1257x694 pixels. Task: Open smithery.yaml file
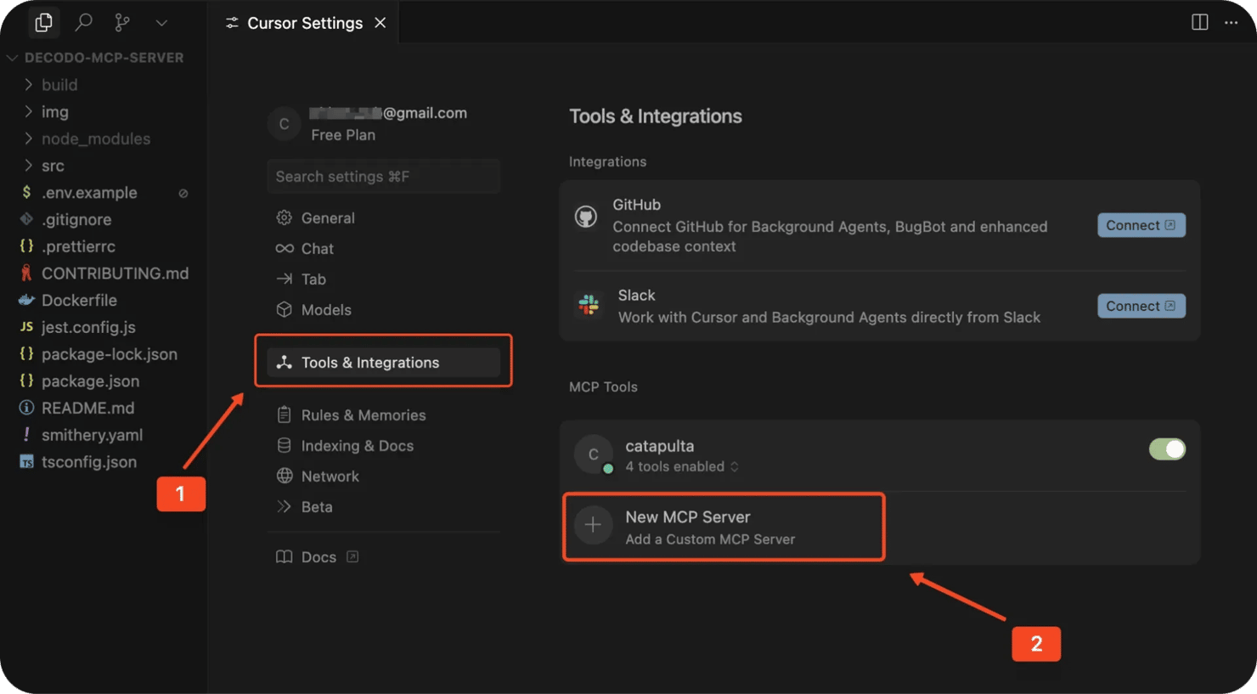click(x=92, y=435)
